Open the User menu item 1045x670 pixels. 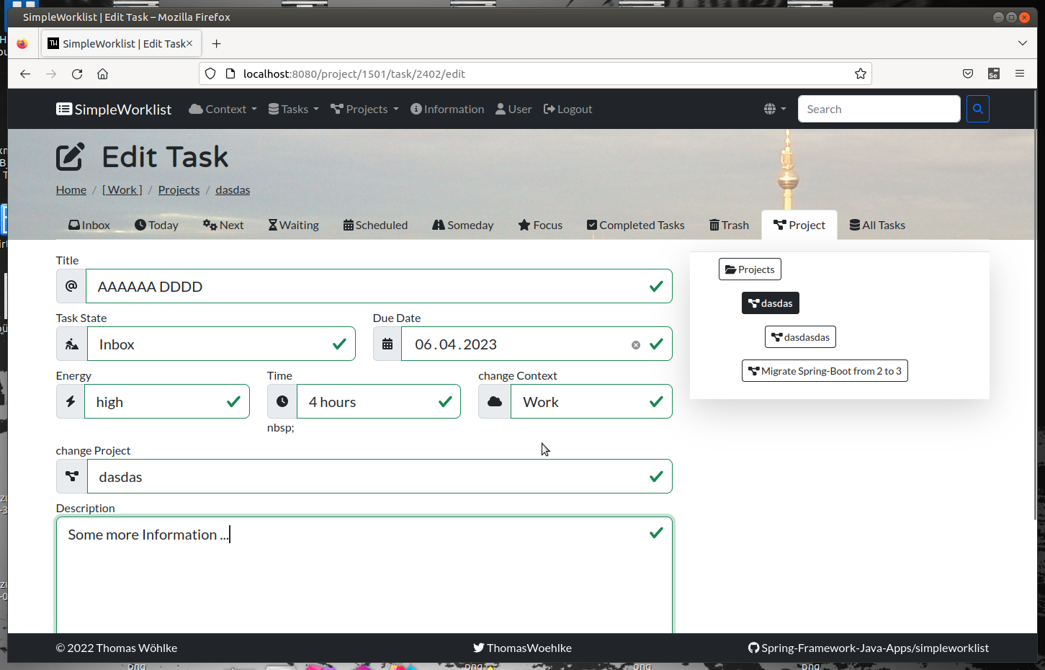point(513,110)
